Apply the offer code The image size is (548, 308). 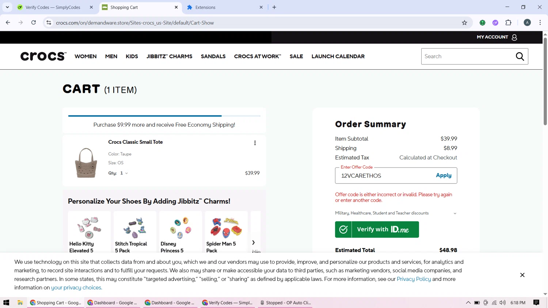pos(444,176)
